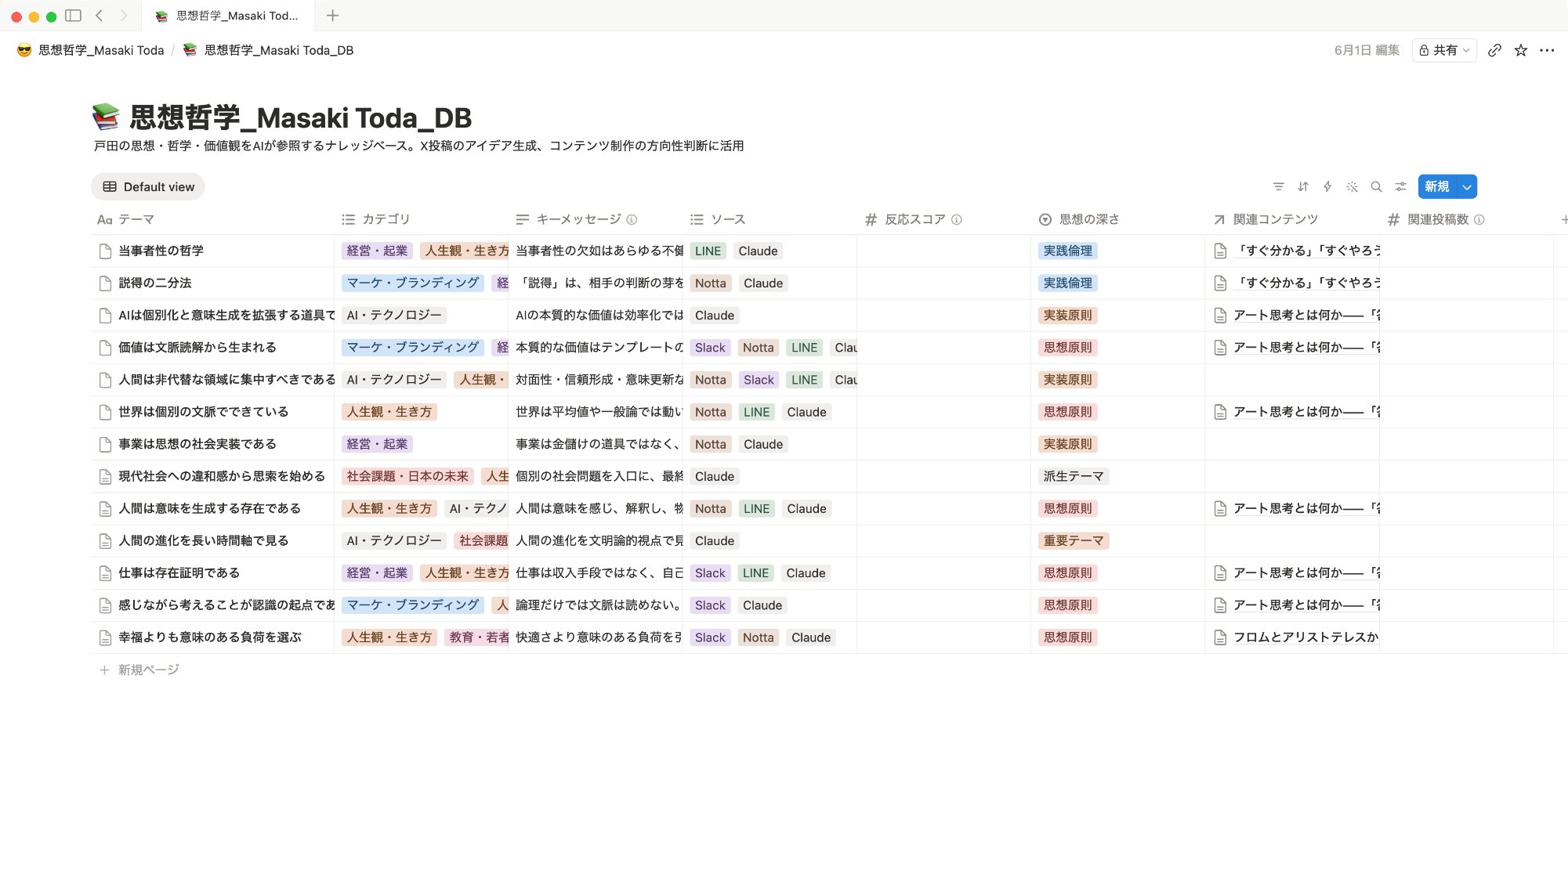The image size is (1568, 881).
Task: Open the カテゴリ column header menu
Action: 422,219
